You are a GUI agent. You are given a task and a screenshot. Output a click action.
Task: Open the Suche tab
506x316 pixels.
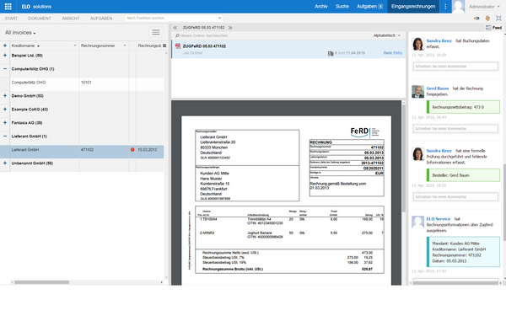(342, 7)
